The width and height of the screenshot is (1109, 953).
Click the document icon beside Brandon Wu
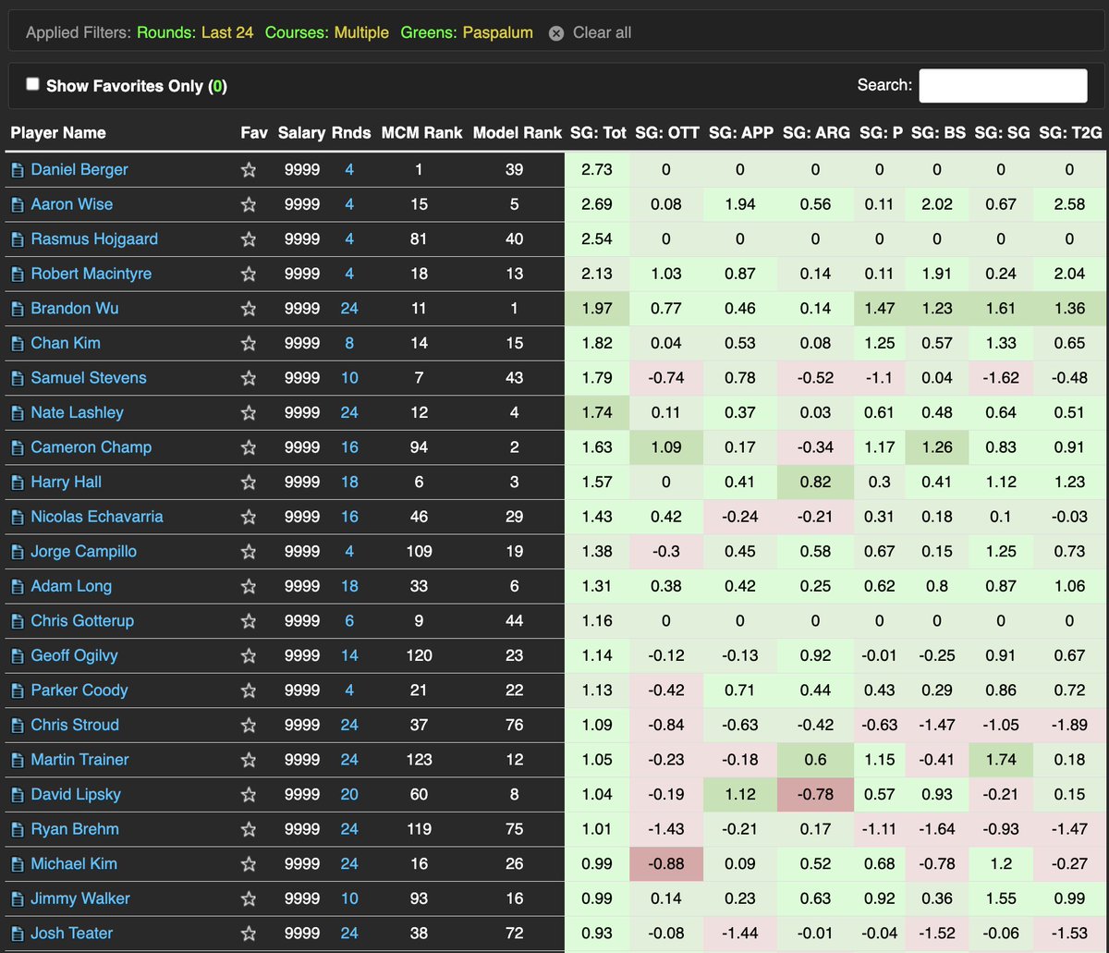17,309
